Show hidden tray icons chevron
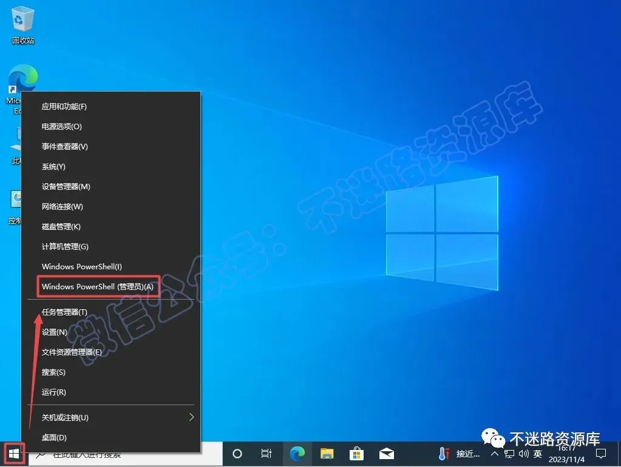 tap(494, 454)
